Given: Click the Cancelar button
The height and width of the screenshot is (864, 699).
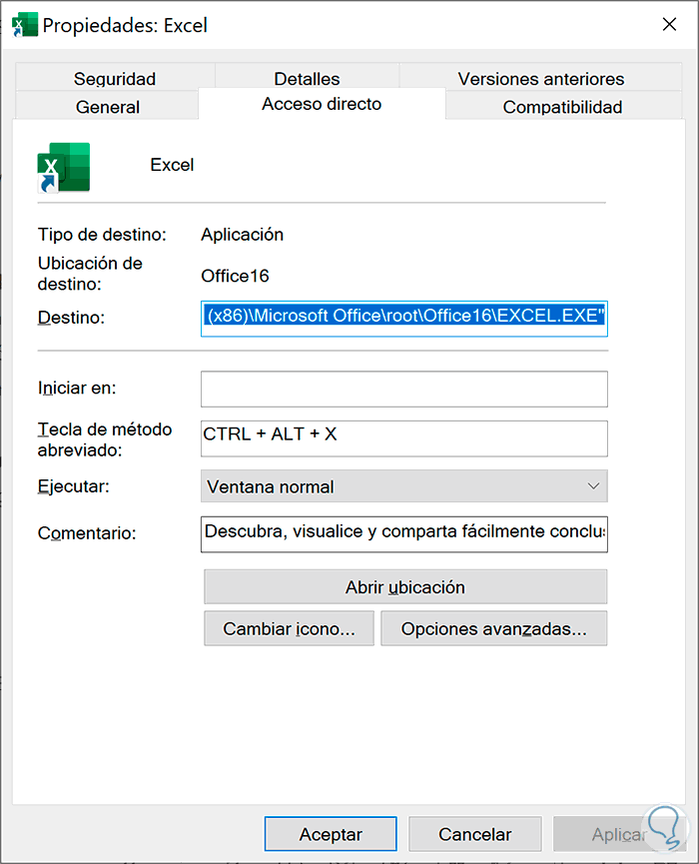Looking at the screenshot, I should coord(474,834).
